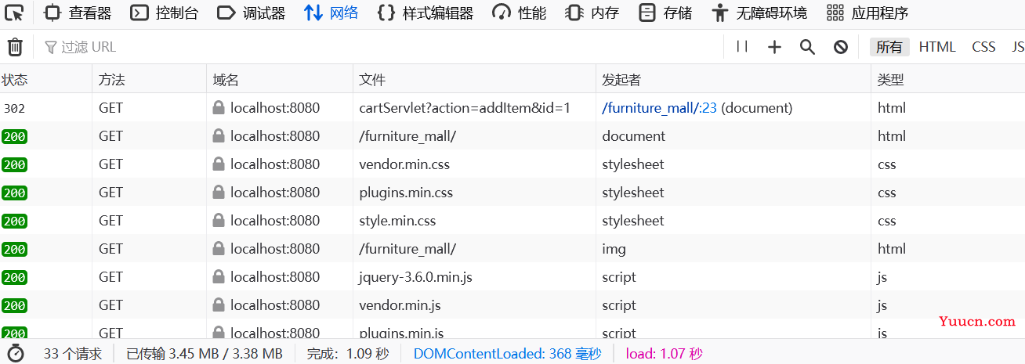Switch to the 控制台 console tab

[x=164, y=13]
